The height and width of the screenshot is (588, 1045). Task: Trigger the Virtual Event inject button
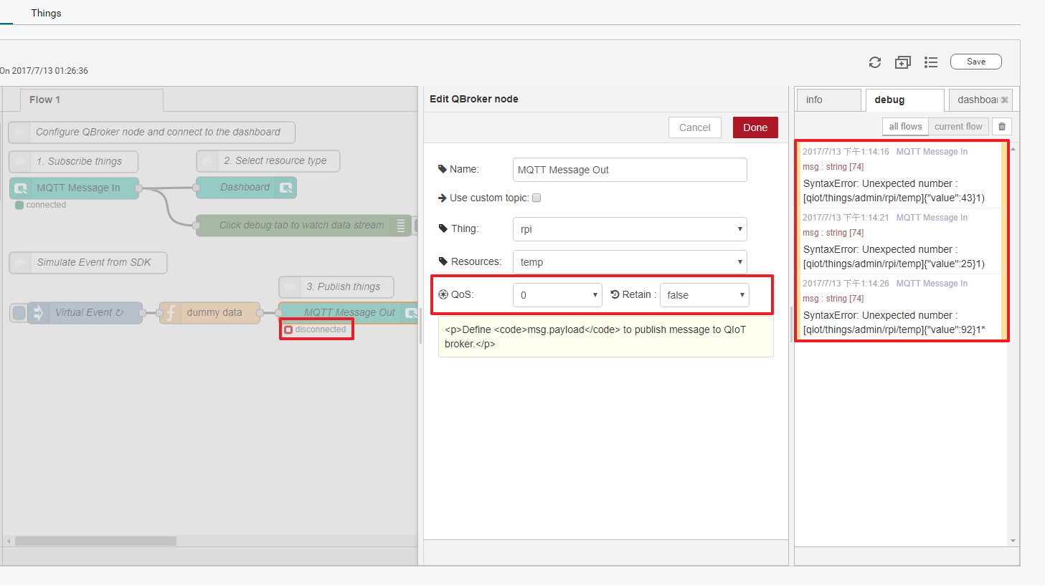(19, 313)
